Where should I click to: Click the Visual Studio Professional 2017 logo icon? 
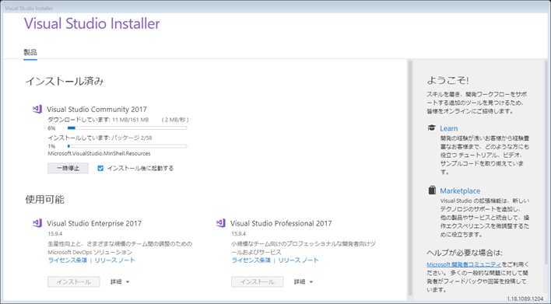click(x=221, y=223)
